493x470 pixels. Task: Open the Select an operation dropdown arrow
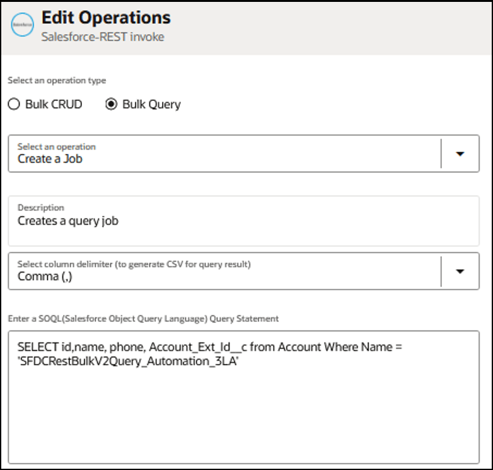[460, 154]
